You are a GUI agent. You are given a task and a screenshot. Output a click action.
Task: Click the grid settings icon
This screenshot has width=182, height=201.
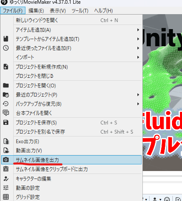click(6, 197)
